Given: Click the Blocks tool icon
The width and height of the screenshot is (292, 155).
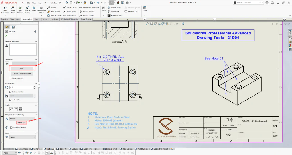Looking at the screenshot, I should pos(104,9).
